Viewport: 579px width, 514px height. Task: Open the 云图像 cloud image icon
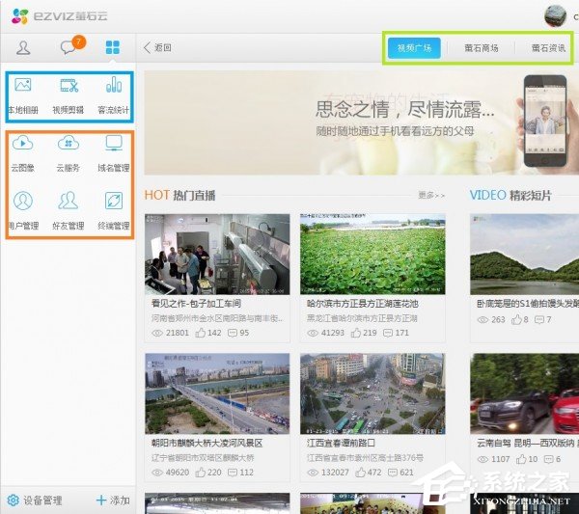pos(23,153)
